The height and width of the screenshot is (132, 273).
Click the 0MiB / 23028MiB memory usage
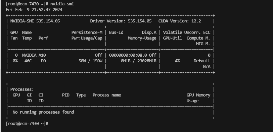(x=138, y=61)
